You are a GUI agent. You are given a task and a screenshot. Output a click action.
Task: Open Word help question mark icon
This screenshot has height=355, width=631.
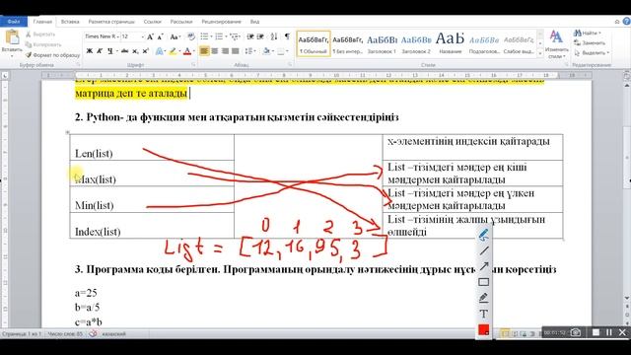[x=627, y=21]
